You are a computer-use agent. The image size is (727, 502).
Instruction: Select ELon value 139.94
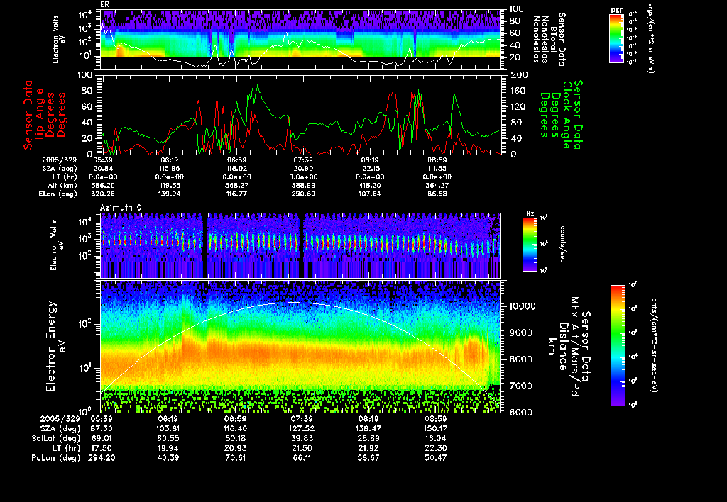(170, 194)
